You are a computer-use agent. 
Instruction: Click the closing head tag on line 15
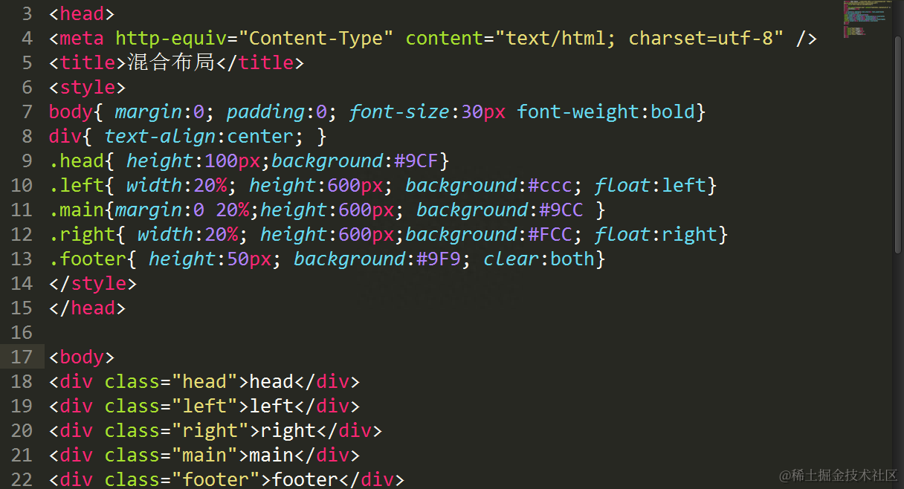[x=88, y=308]
